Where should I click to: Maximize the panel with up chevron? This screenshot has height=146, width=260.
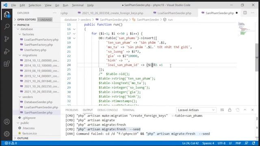(245, 110)
